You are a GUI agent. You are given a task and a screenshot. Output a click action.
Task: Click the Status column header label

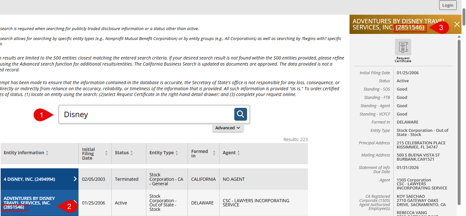pos(122,153)
